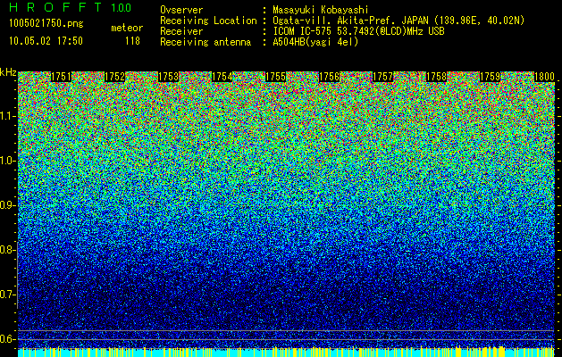Click the 0.6 frequency axis label
Screen dimensions: 562x357
[x=7, y=339]
